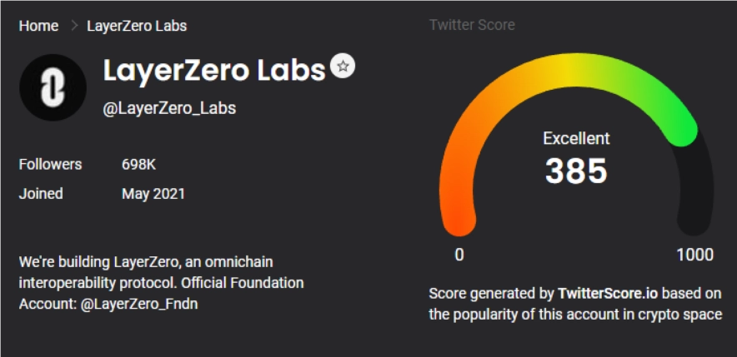Screen dimensions: 737x357
Task: Click the LayerZero Labs profile heading
Action: click(x=213, y=71)
